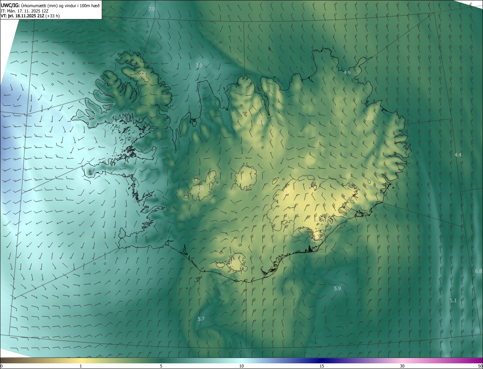Screen dimensions: 483x369
Task: Select the 6.8 value label
Action: pos(478,271)
